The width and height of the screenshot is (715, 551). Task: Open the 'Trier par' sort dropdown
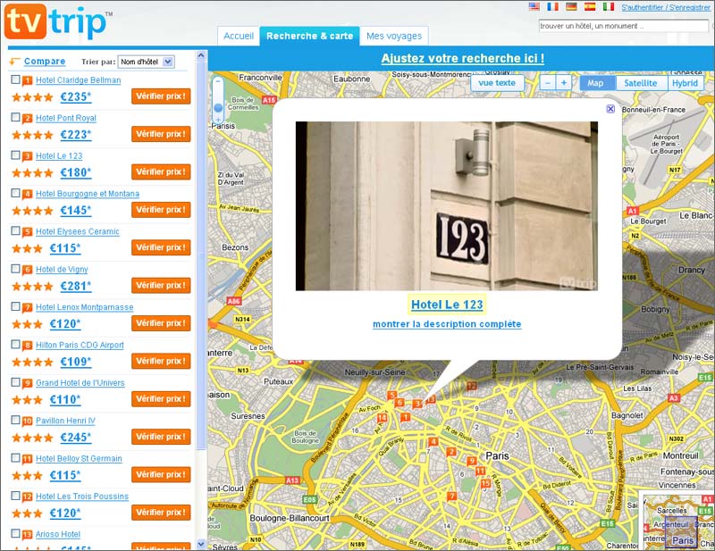point(146,62)
